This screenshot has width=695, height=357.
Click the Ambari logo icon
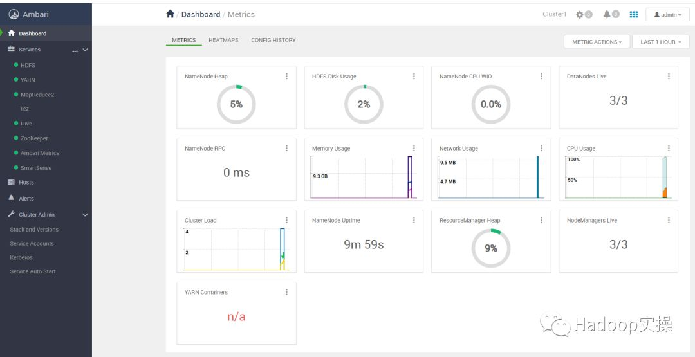(x=14, y=14)
